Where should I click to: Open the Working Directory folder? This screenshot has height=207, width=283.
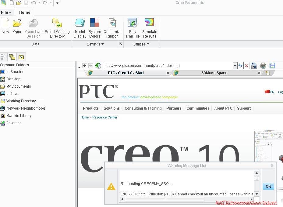click(x=18, y=101)
